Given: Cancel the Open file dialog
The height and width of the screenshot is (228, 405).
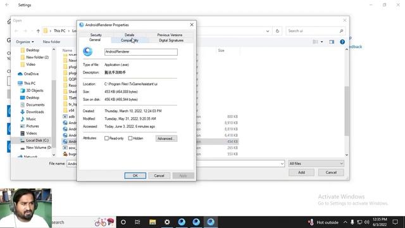Looking at the screenshot, I should pyautogui.click(x=331, y=172).
